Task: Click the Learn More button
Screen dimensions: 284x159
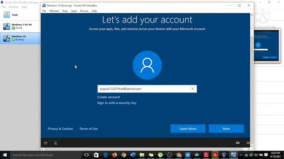Action: (188, 129)
